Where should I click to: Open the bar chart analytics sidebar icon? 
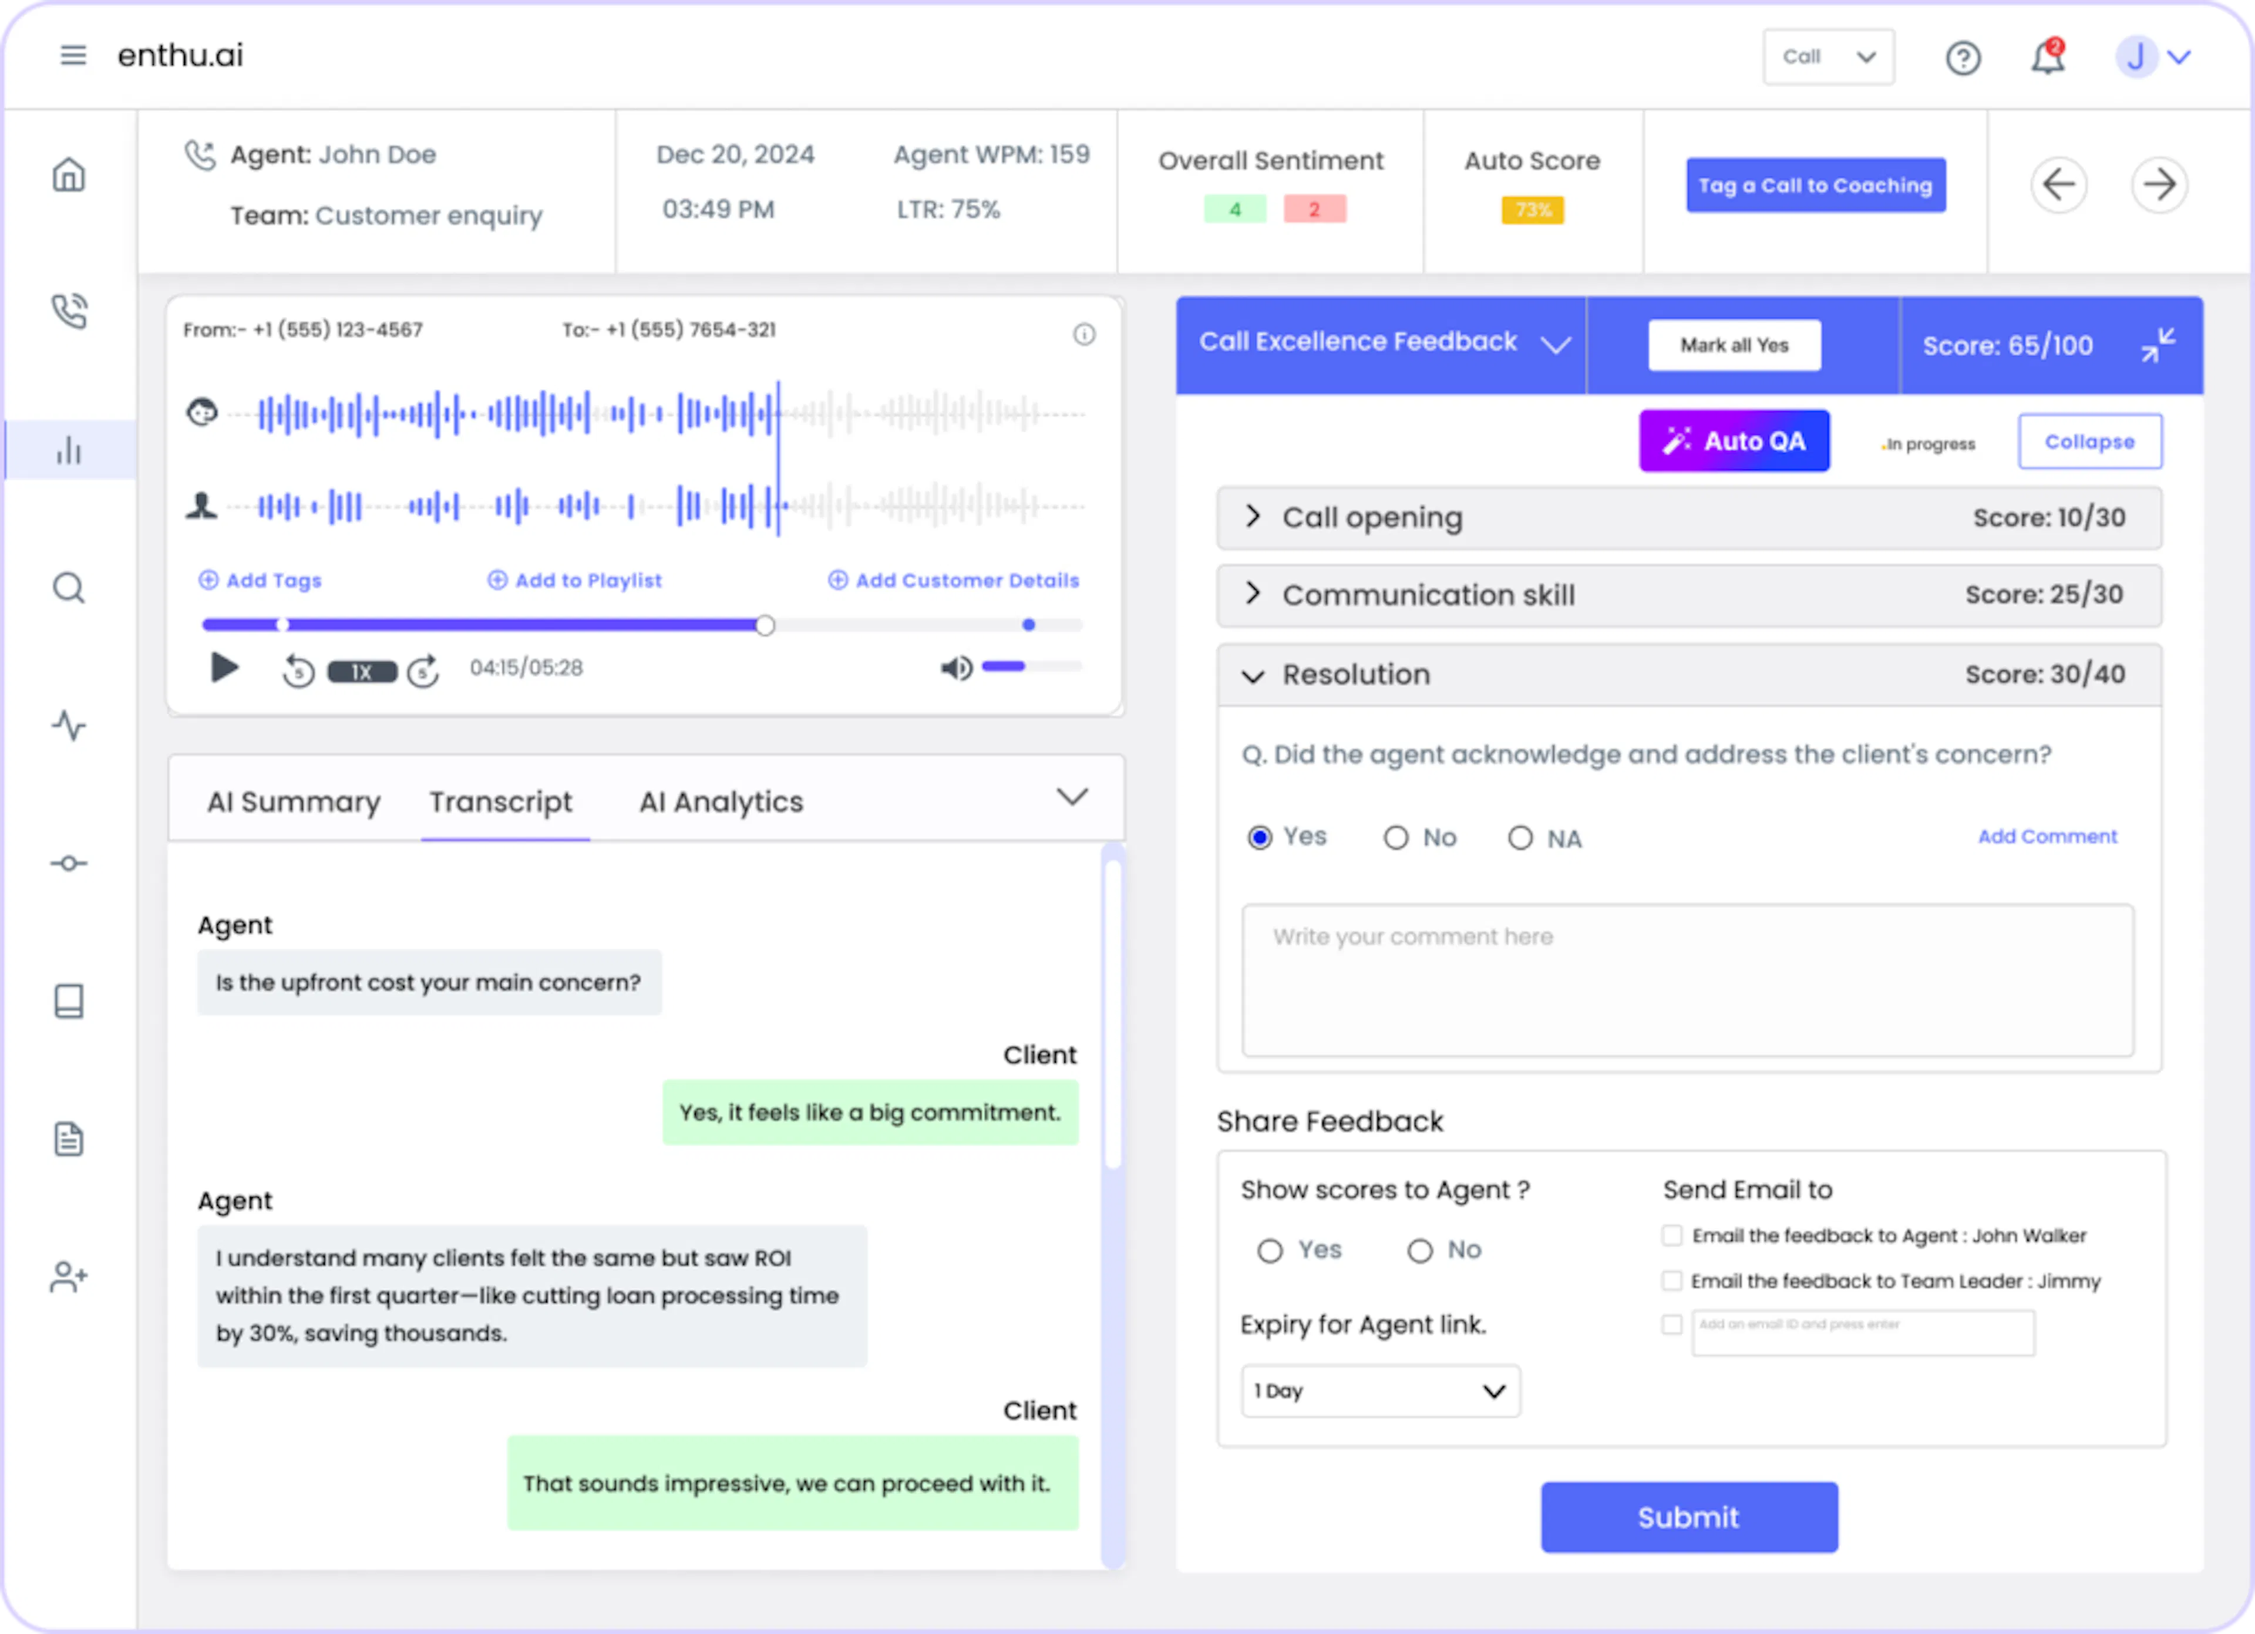(x=69, y=450)
